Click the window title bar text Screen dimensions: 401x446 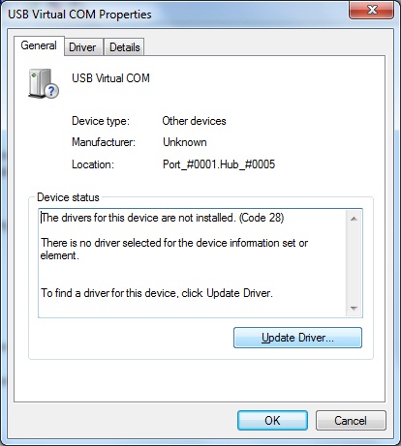pyautogui.click(x=79, y=15)
